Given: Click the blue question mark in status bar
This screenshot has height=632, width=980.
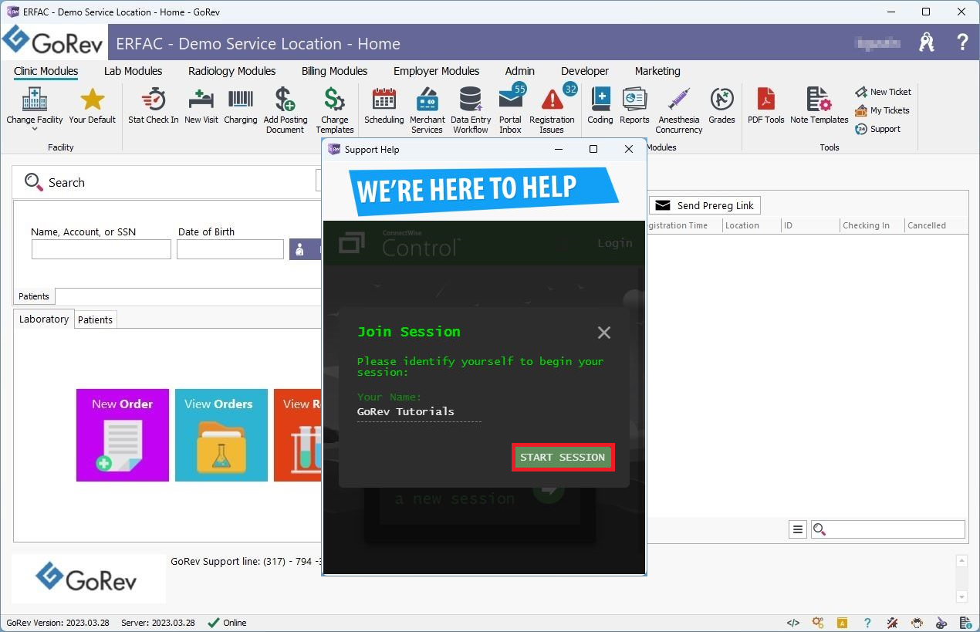Looking at the screenshot, I should pyautogui.click(x=867, y=623).
